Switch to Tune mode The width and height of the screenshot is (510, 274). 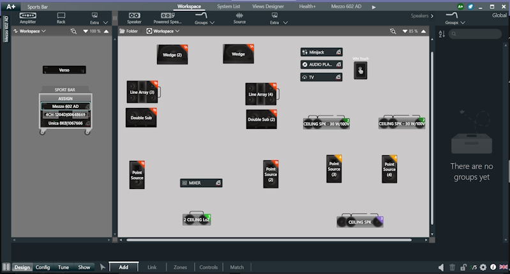coord(63,267)
